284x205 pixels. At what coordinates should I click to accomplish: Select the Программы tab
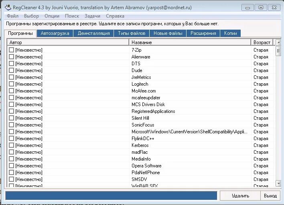20,33
